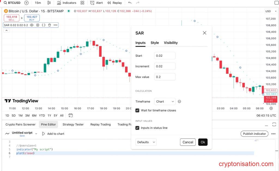Open Strategy Tester tab
The image size is (279, 171).
point(73,124)
